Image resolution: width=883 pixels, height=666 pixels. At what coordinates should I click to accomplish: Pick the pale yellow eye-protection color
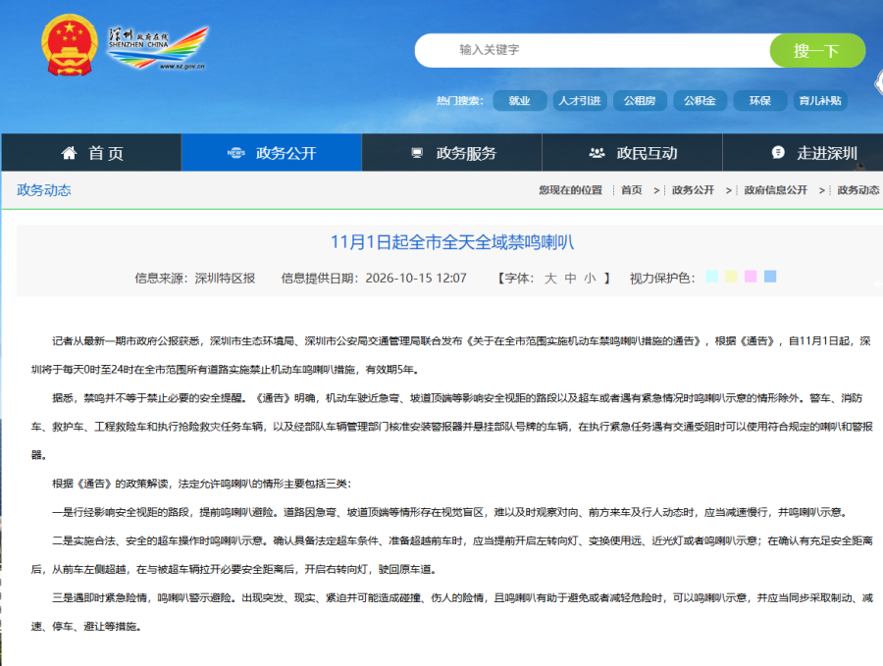[731, 277]
